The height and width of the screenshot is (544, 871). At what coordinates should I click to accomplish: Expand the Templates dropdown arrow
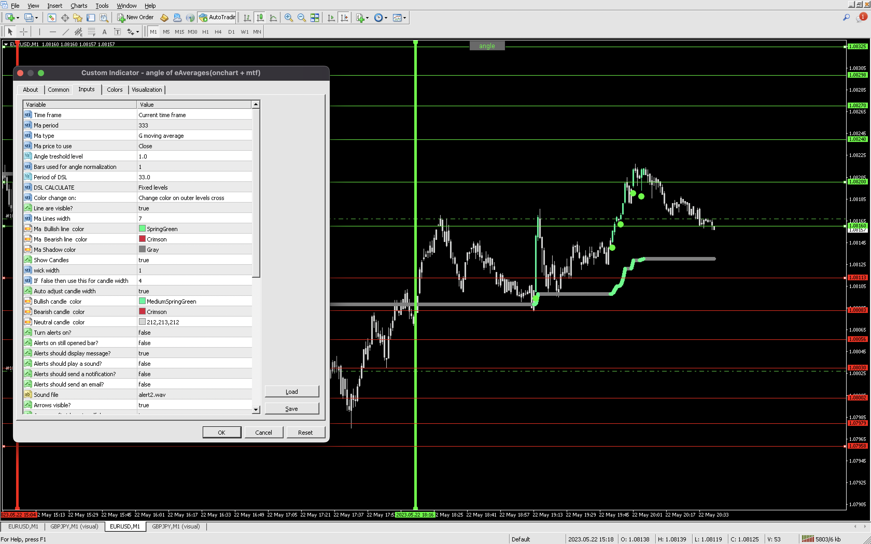pos(405,18)
